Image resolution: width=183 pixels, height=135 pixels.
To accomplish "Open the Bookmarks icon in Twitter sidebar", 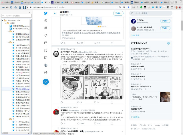I will pos(46,50).
